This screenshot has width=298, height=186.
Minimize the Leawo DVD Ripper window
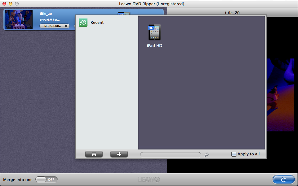11,4
